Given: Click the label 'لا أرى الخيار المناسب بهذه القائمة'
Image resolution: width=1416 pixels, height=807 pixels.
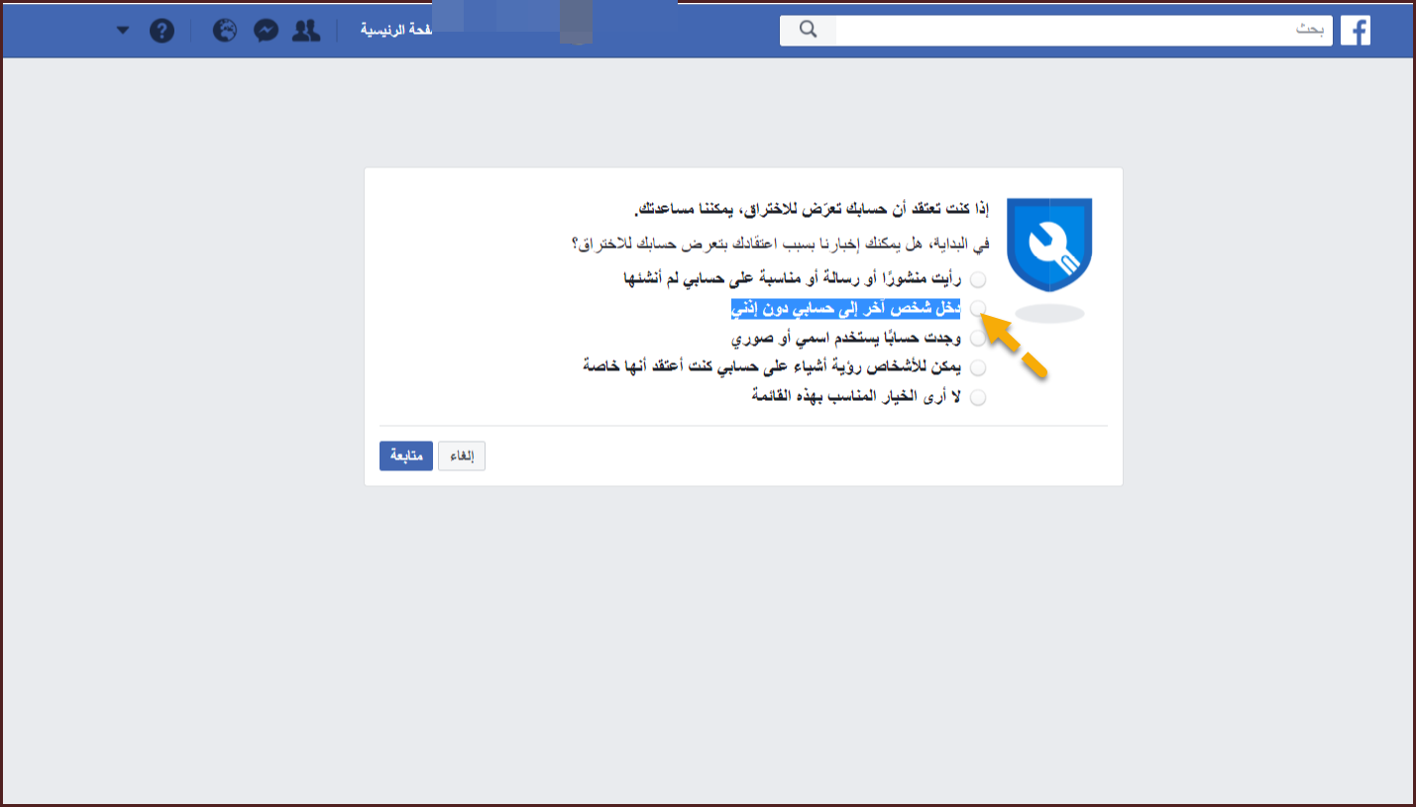Looking at the screenshot, I should coord(858,397).
